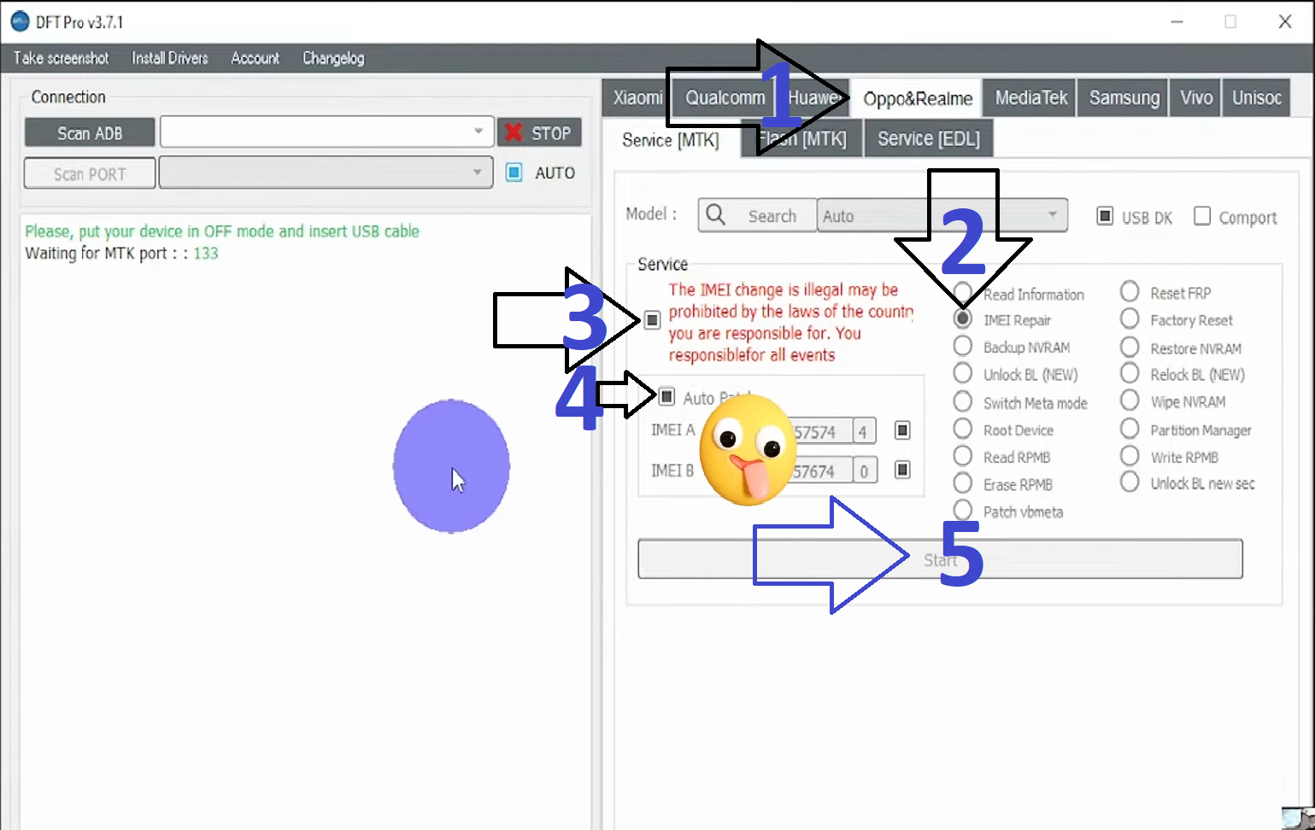Select the Write RPMB option
Screen dimensions: 1315x830
(x=1130, y=456)
